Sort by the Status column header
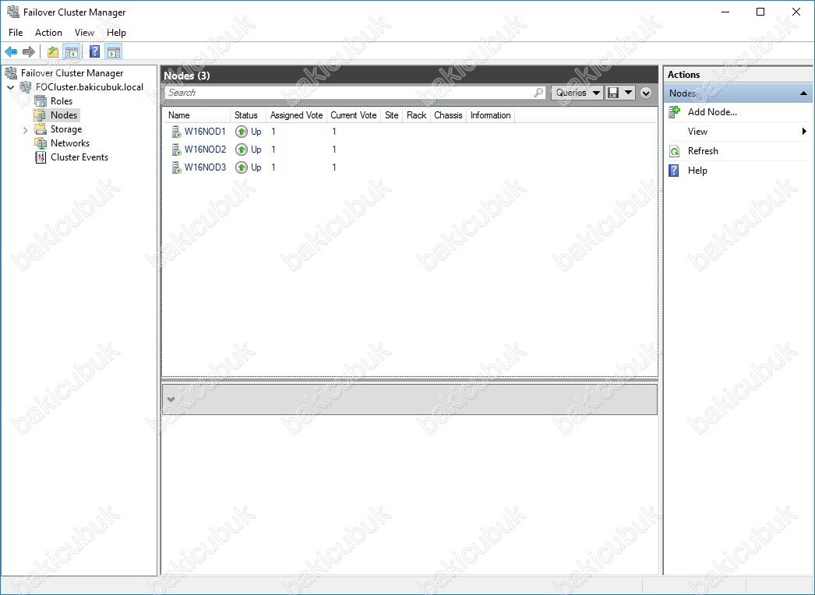Image resolution: width=815 pixels, height=595 pixels. (249, 115)
